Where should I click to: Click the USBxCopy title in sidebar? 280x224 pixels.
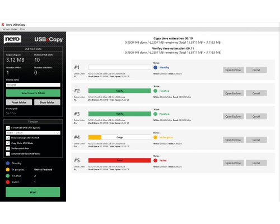49,39
